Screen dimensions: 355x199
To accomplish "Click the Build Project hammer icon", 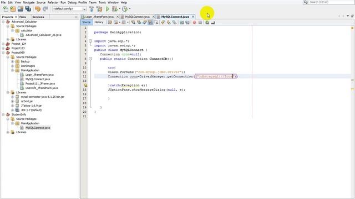I will coord(92,9).
